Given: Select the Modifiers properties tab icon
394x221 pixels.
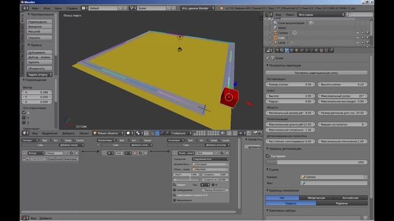Looking at the screenshot, I should tap(307, 50).
